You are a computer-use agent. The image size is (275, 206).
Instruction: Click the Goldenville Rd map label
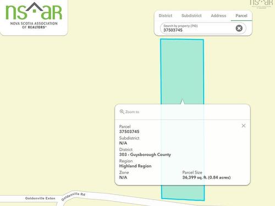[x=73, y=196]
